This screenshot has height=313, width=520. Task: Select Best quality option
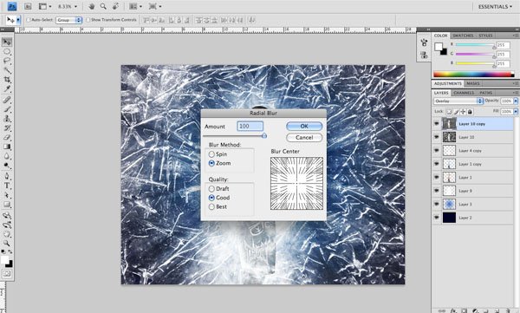[211, 206]
